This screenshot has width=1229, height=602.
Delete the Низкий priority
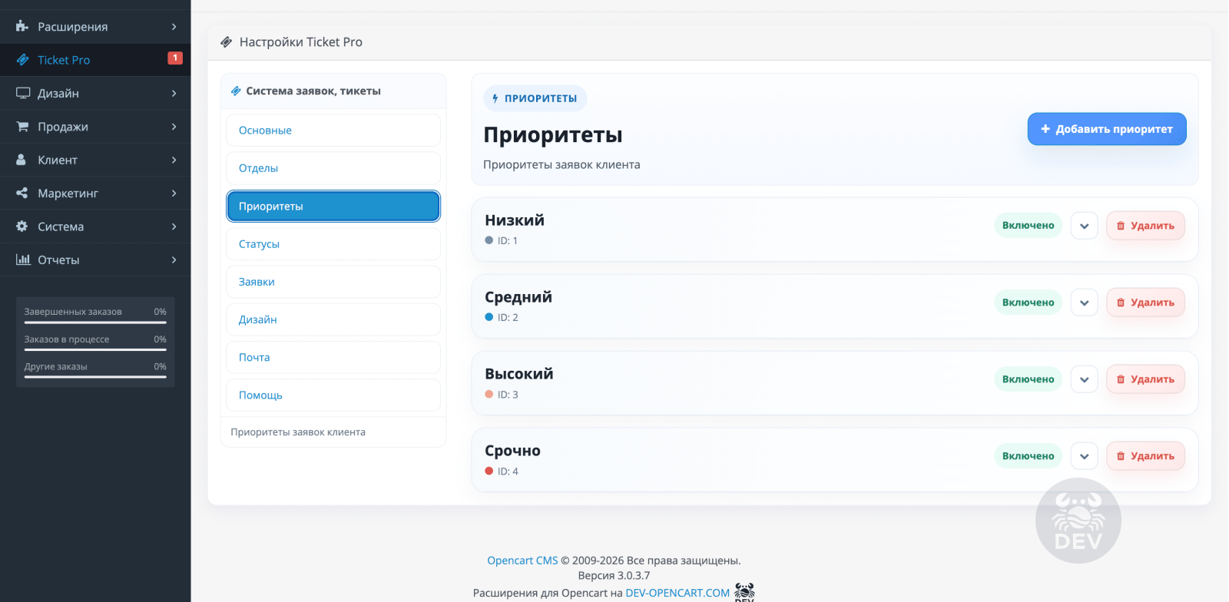pyautogui.click(x=1145, y=226)
